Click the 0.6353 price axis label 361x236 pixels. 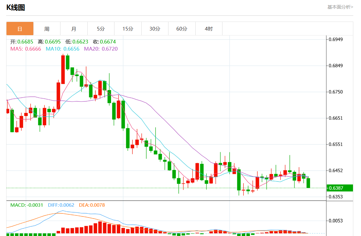(336, 197)
